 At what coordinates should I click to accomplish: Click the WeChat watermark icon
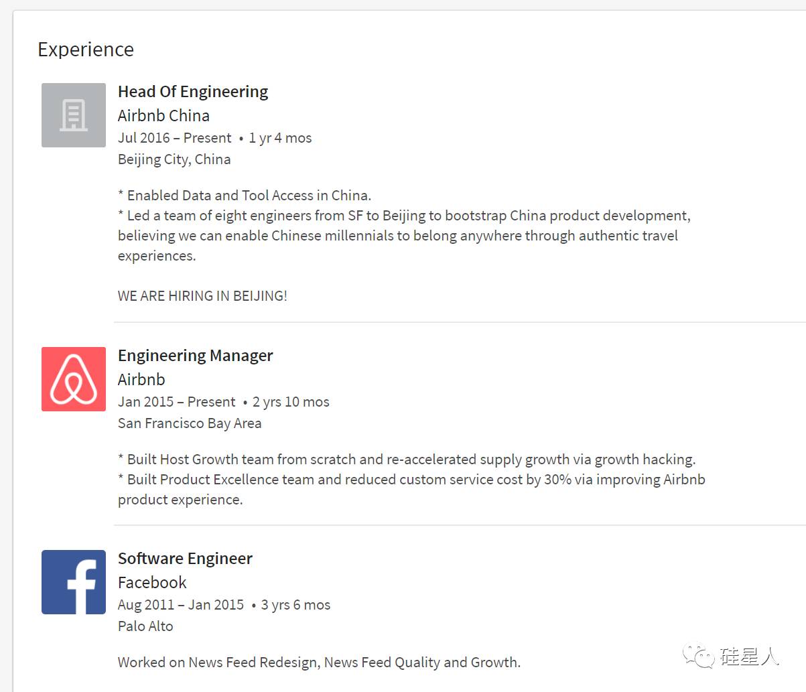point(699,656)
